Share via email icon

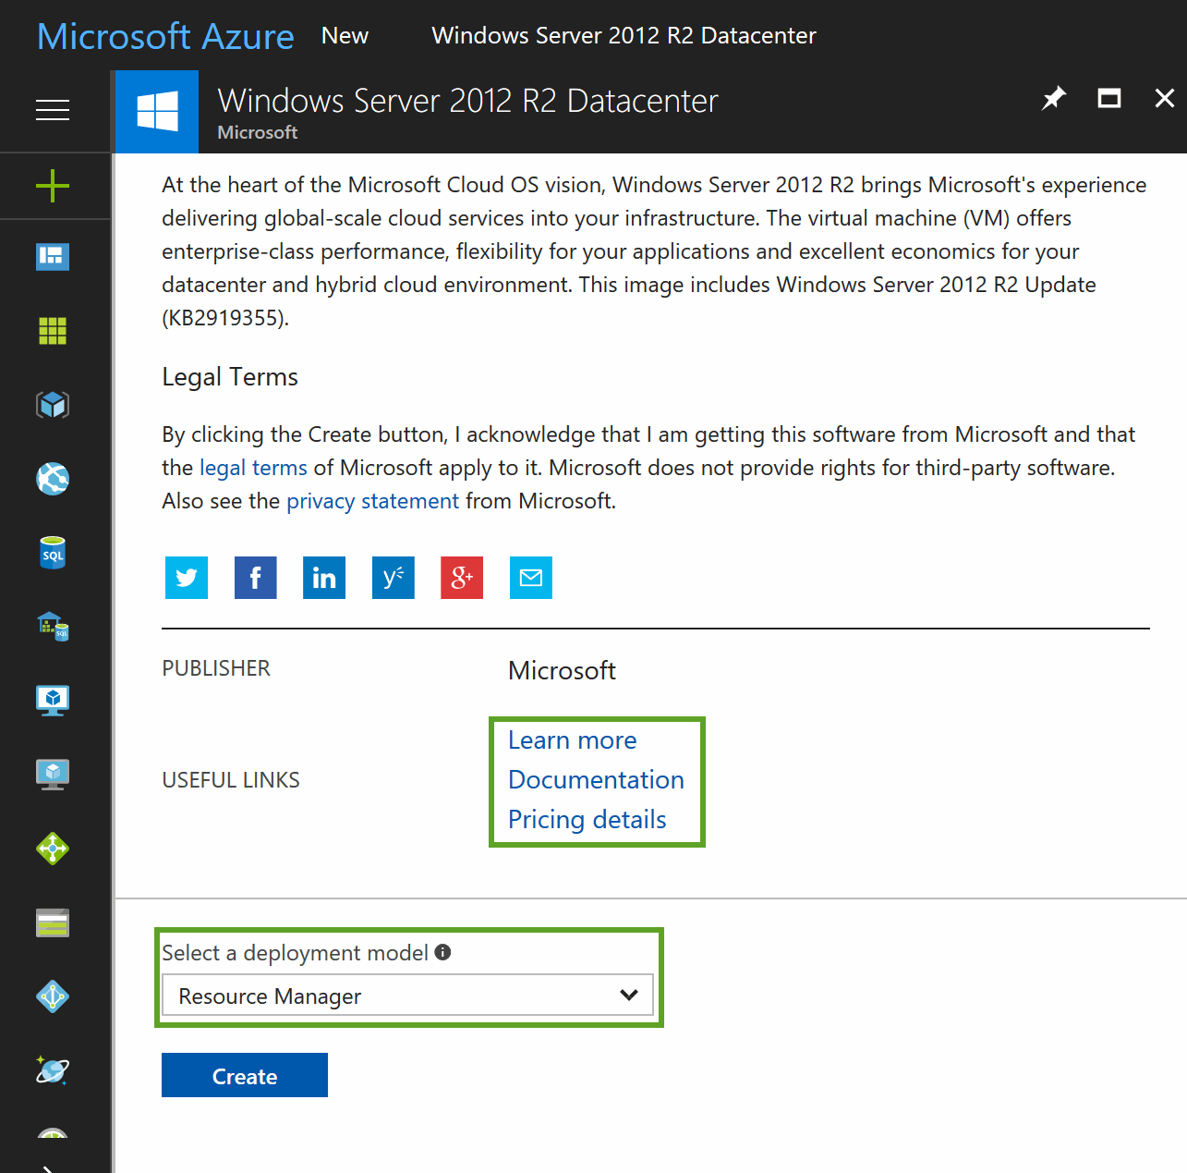(531, 578)
